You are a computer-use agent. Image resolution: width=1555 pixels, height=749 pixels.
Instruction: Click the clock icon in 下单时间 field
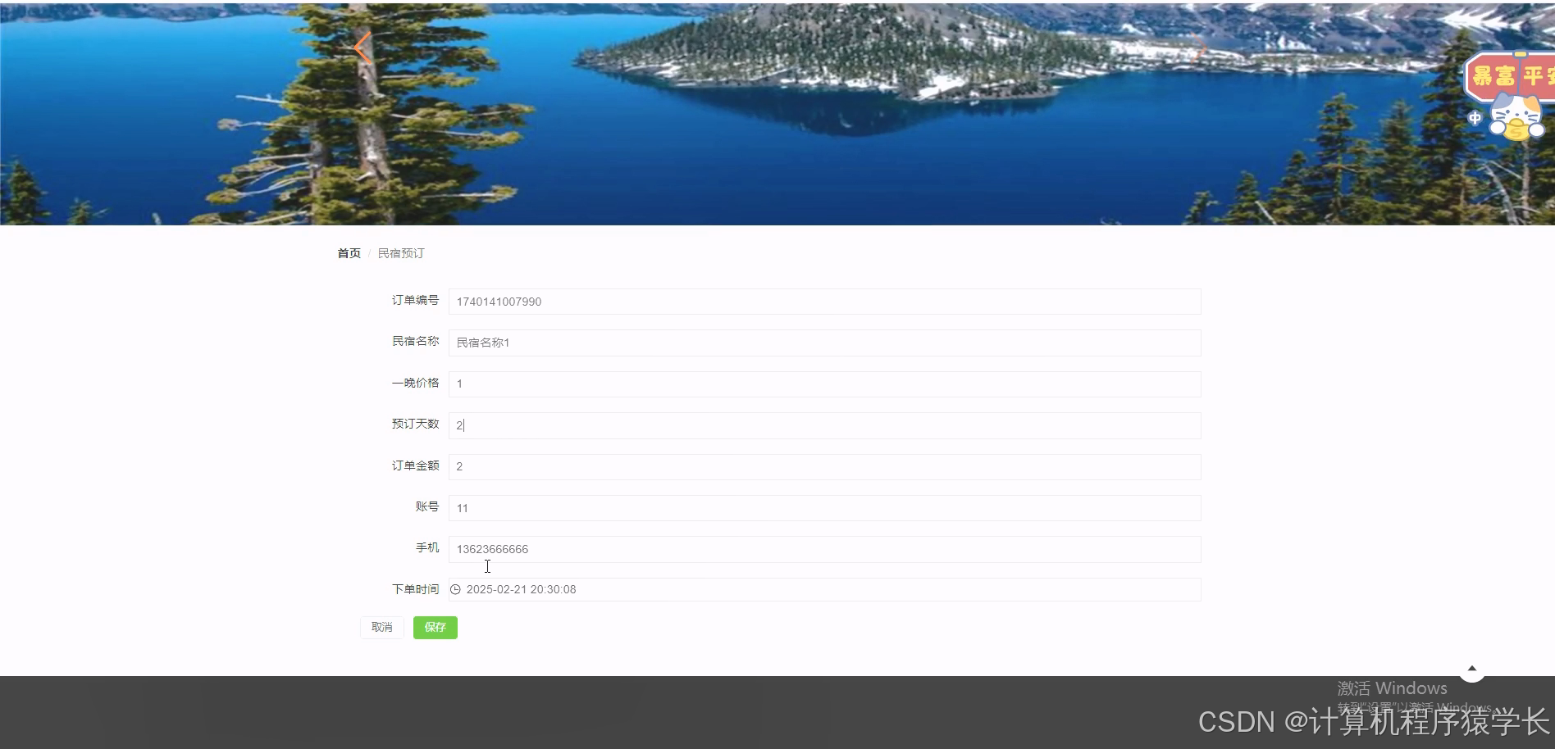(456, 589)
